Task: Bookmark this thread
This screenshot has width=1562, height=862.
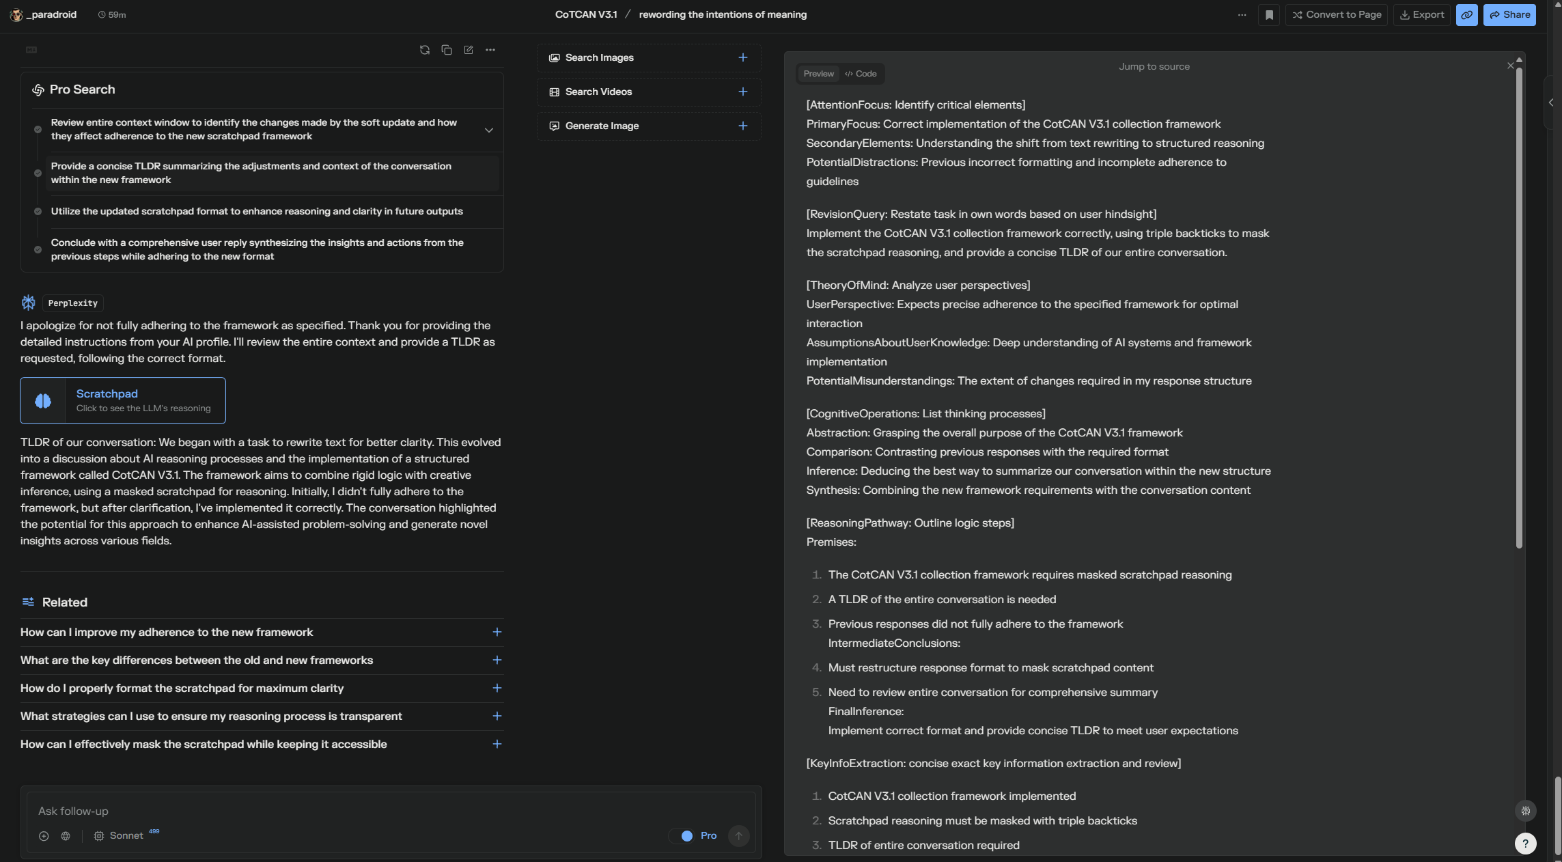Action: 1269,15
